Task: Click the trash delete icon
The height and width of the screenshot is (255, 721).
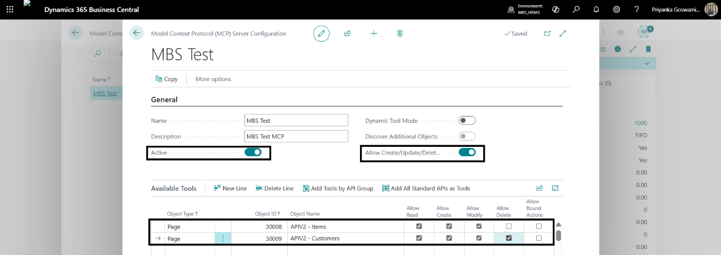Action: tap(400, 33)
